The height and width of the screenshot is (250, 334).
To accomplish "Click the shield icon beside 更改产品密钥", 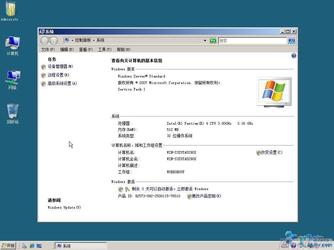I will click(x=190, y=196).
